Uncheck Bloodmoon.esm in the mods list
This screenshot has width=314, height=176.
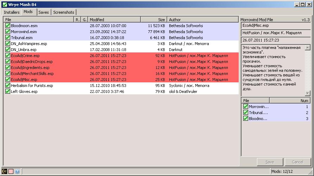(8, 26)
